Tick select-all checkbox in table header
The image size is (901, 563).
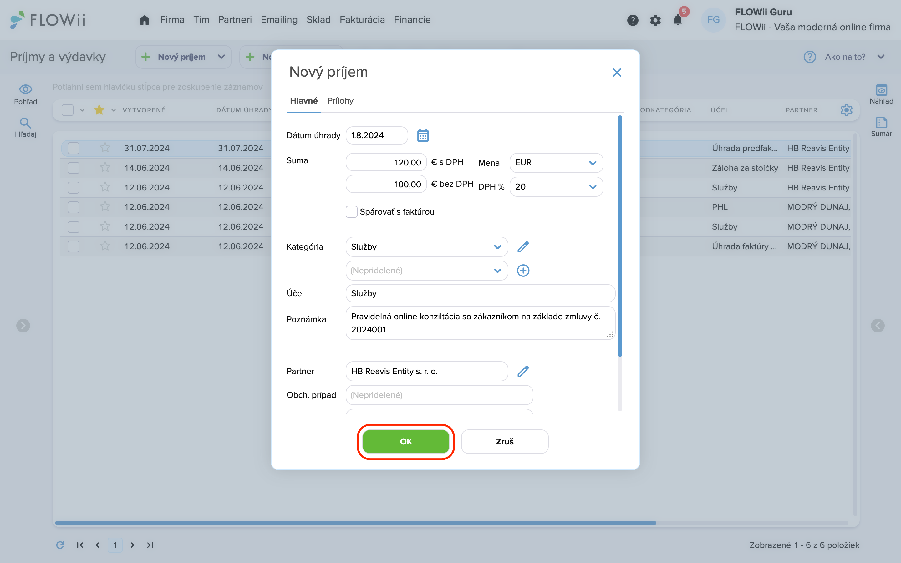(67, 110)
